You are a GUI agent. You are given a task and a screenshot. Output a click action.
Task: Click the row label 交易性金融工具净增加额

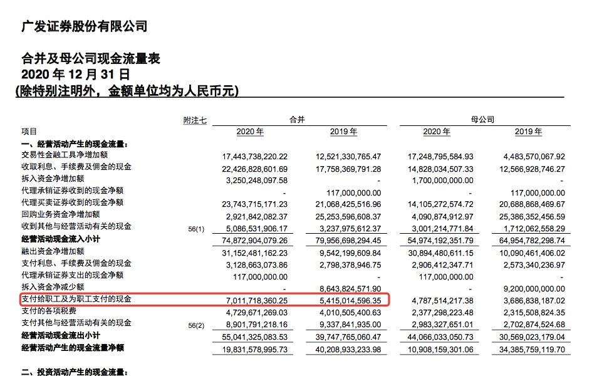click(x=65, y=155)
